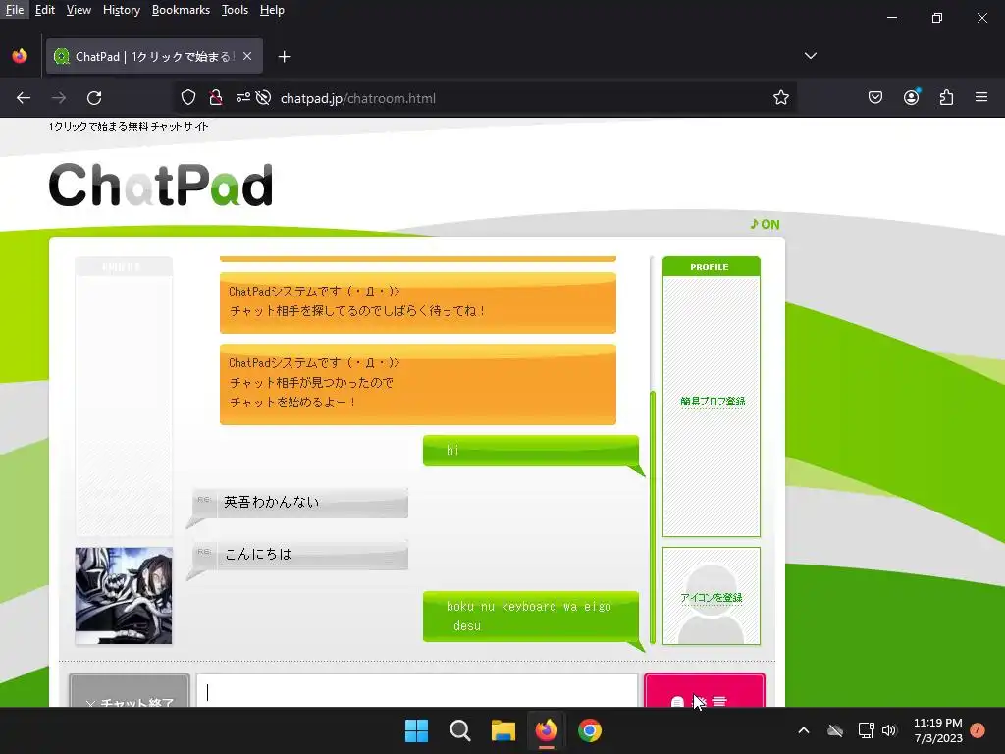Bookmark this page with the star icon
The image size is (1005, 754).
[x=780, y=98]
